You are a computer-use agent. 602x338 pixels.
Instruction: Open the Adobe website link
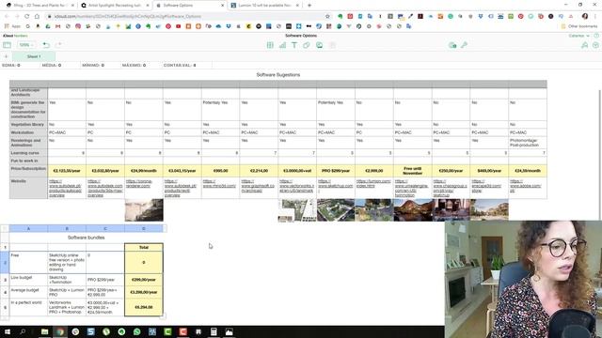pyautogui.click(x=526, y=186)
